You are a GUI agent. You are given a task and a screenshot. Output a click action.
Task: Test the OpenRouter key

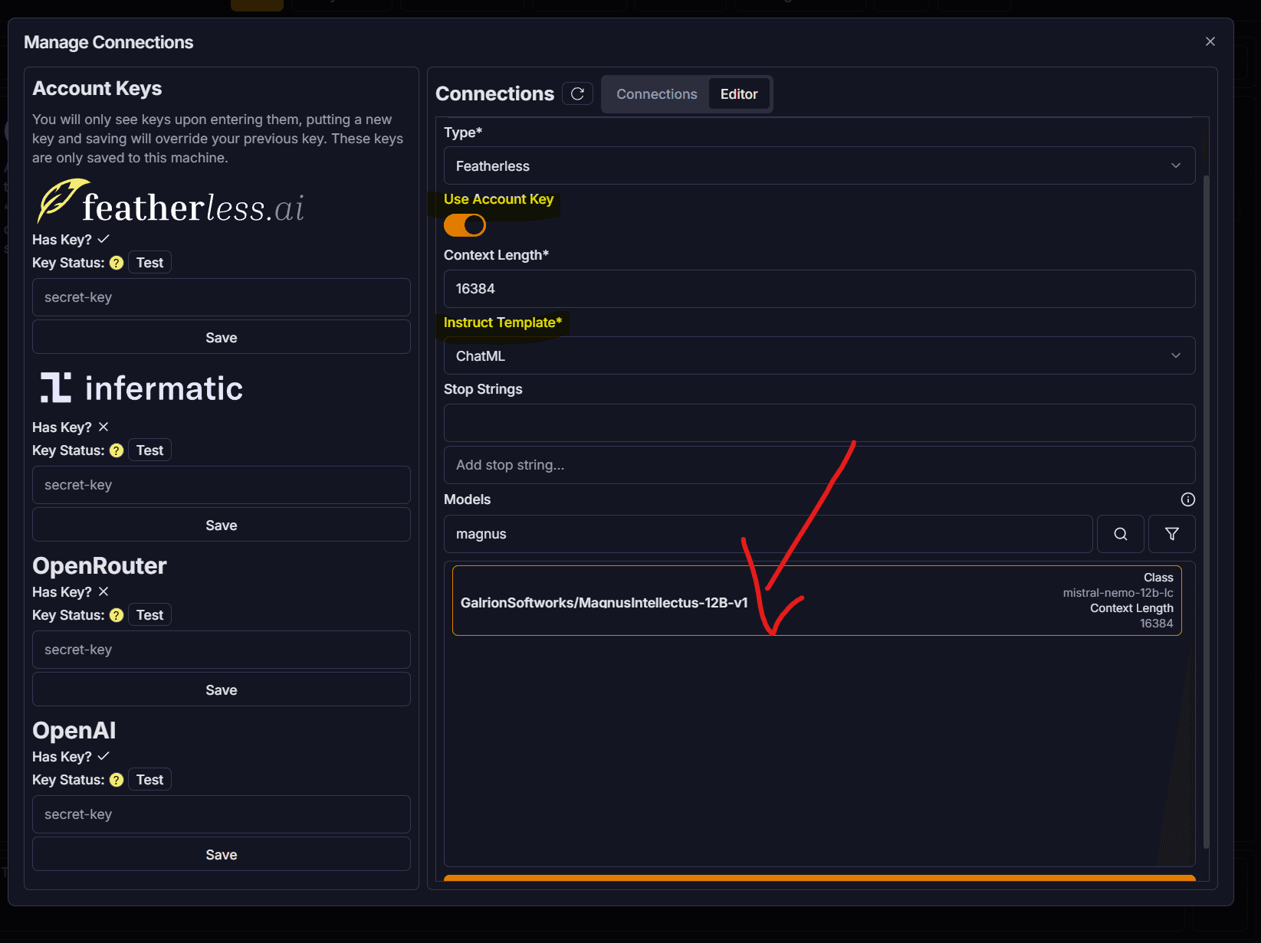pos(149,615)
